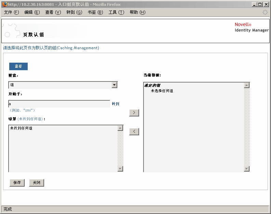
Task: Click the Novell Identity Manager logo
Action: (x=252, y=27)
